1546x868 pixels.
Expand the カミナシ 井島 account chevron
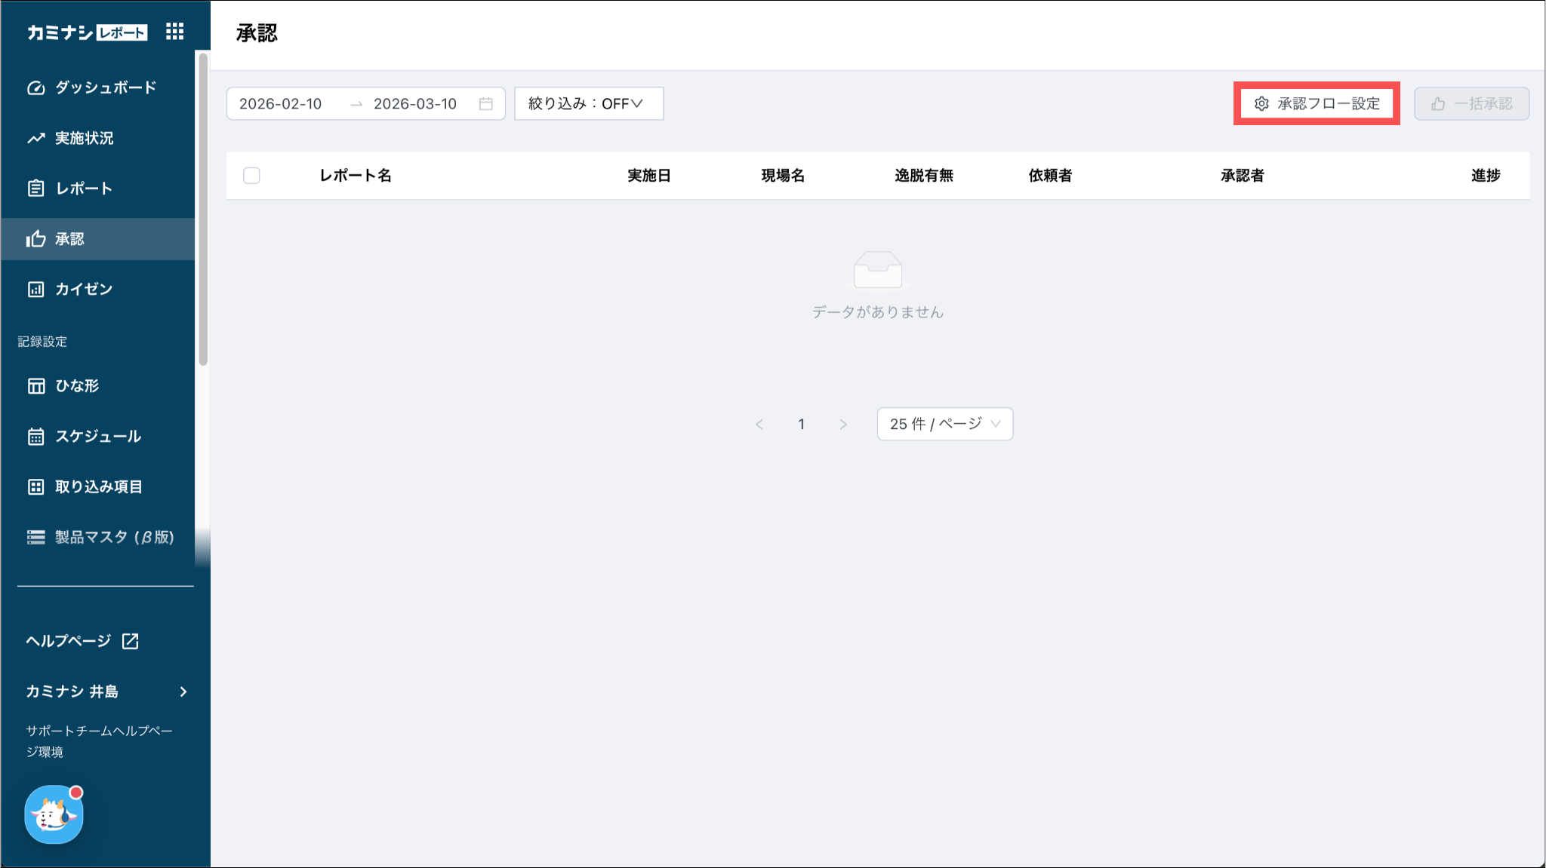(x=183, y=692)
